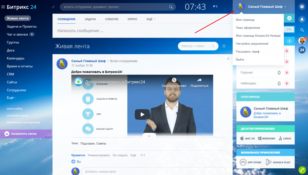Click the cloud channel icon on video
Image resolution: width=308 pixels, height=175 pixels.
(x=78, y=82)
